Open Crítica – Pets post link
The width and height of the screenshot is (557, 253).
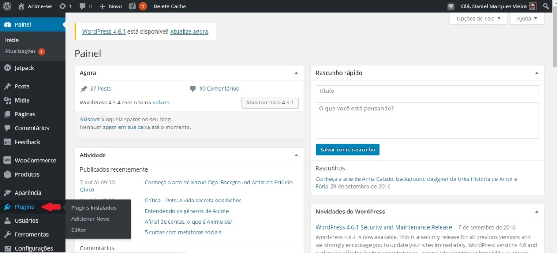pos(193,200)
